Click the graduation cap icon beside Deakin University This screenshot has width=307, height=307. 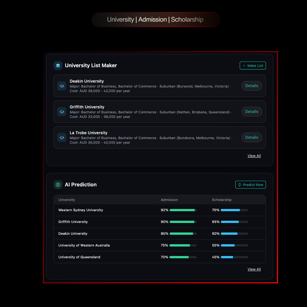click(x=62, y=86)
